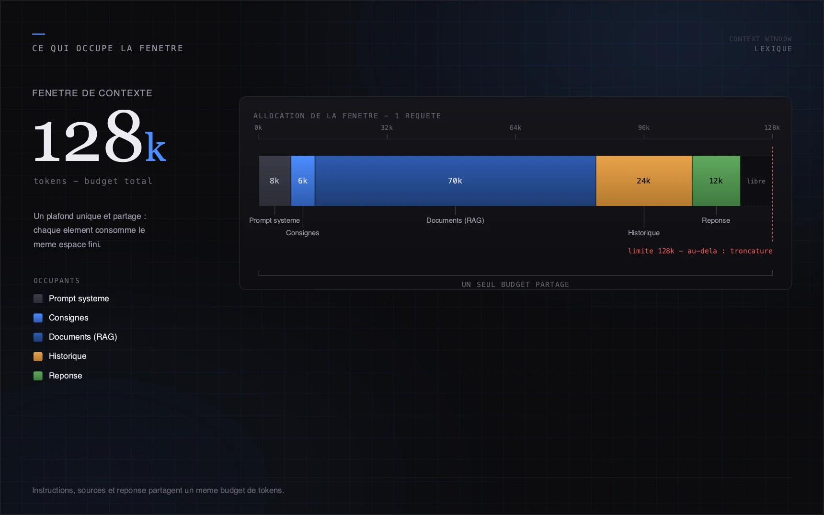The height and width of the screenshot is (515, 824).
Task: Click the 'CONTEXT WINDOW' text at top right
Action: click(x=760, y=39)
